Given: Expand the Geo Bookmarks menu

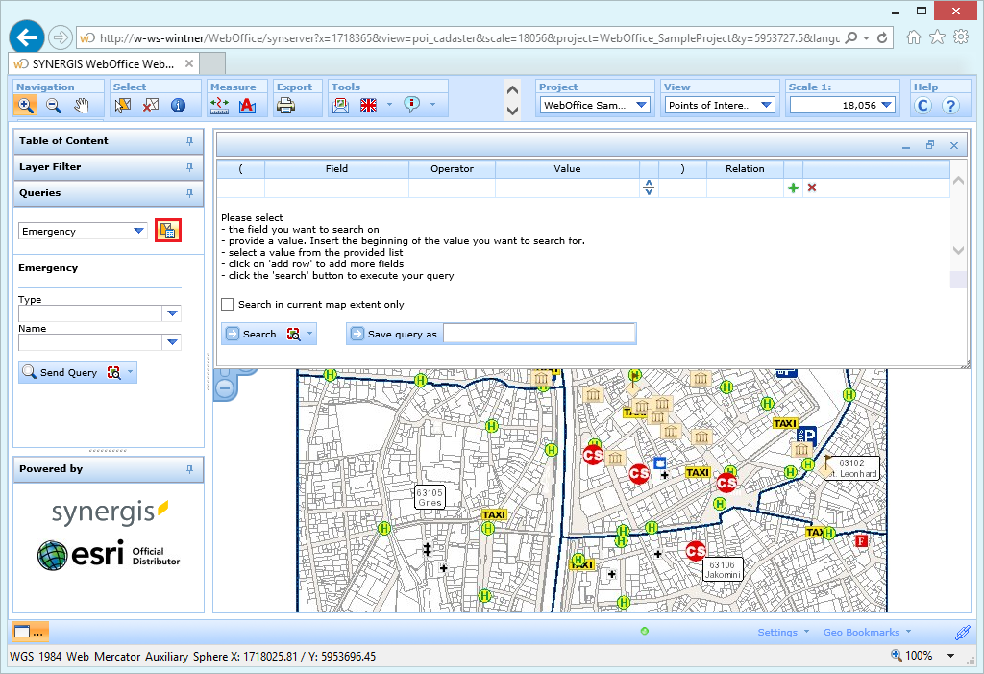Looking at the screenshot, I should (863, 632).
